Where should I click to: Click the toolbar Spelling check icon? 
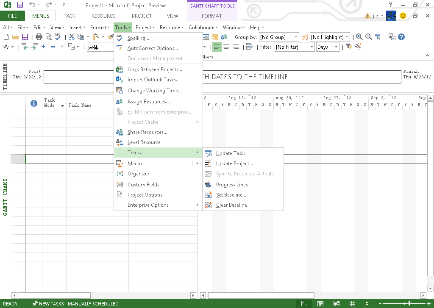pos(58,37)
